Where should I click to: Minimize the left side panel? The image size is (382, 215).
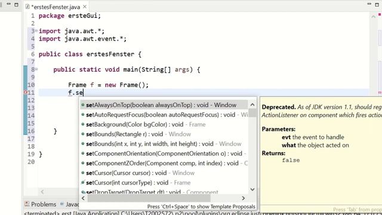pyautogui.click(x=8, y=4)
